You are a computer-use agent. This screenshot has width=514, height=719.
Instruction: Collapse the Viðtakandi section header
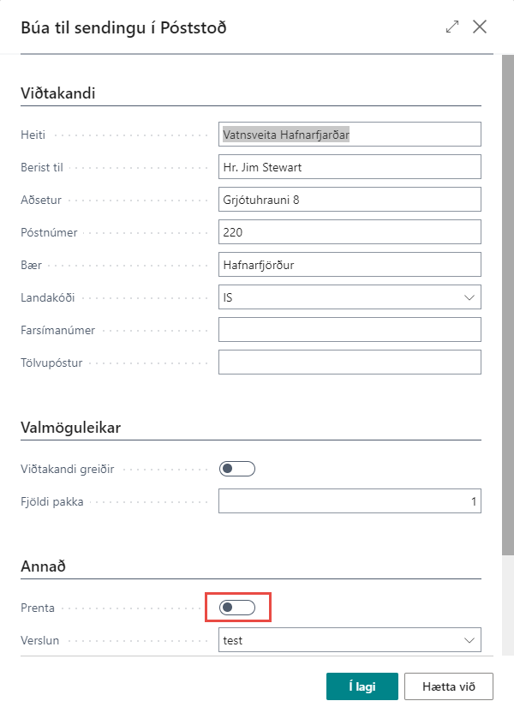[57, 93]
